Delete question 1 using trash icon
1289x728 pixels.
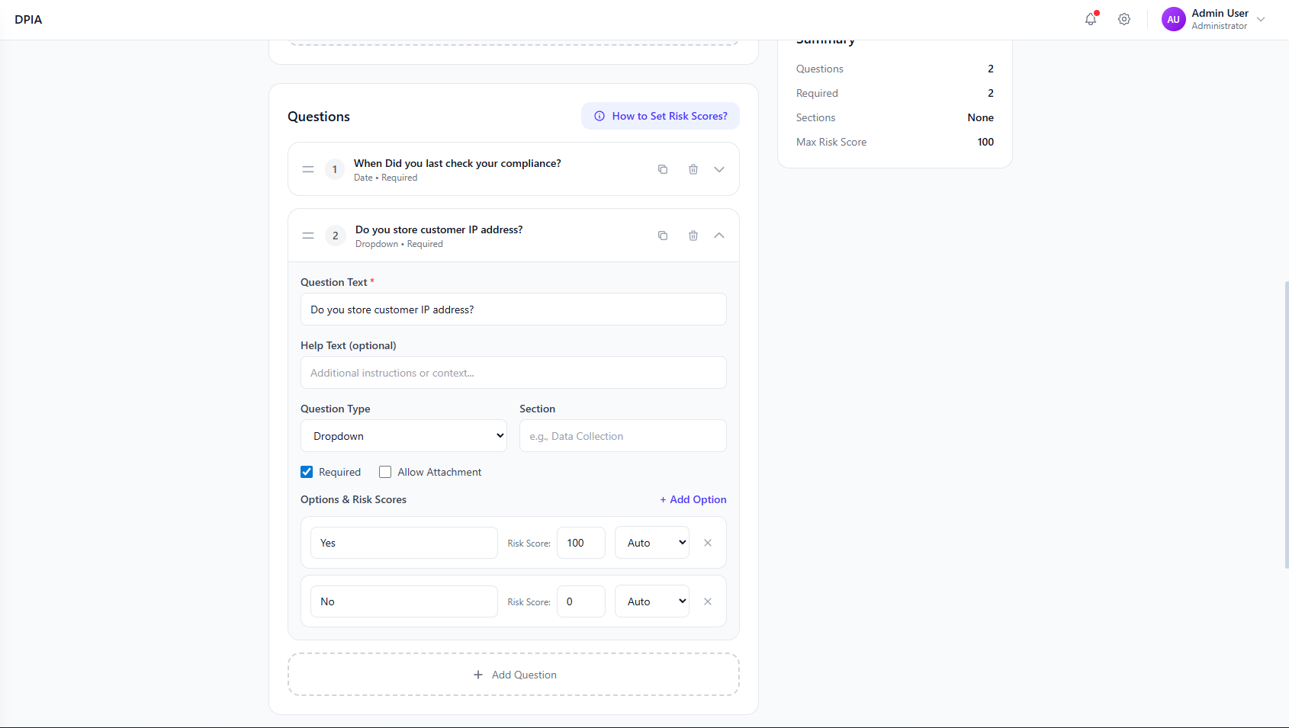pyautogui.click(x=693, y=169)
